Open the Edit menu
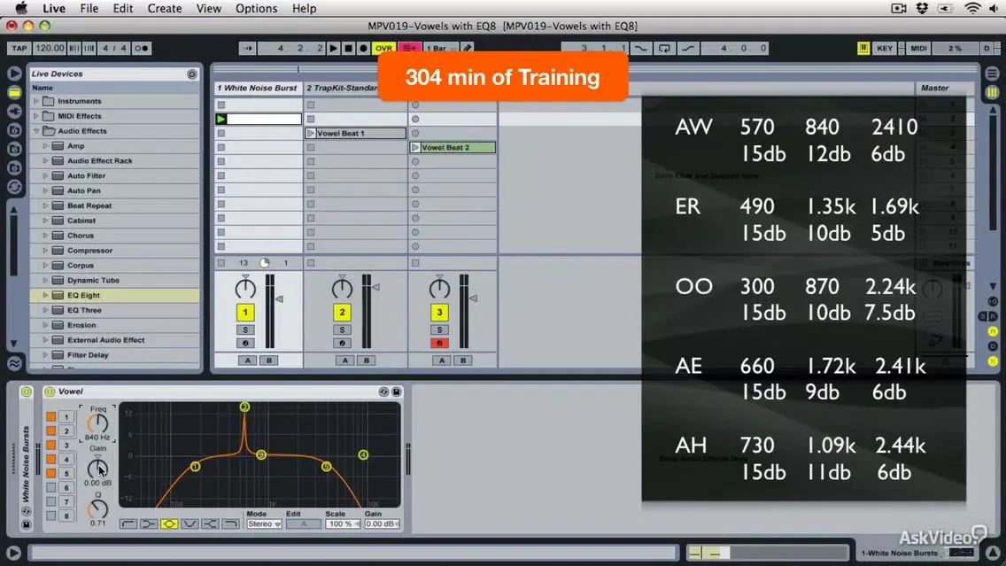The height and width of the screenshot is (566, 1006). pos(122,8)
